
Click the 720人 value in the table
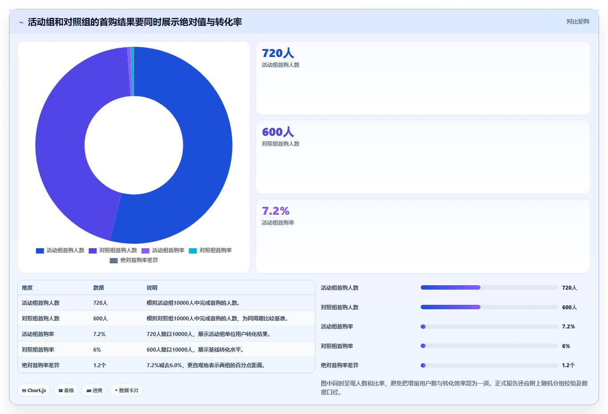(100, 303)
